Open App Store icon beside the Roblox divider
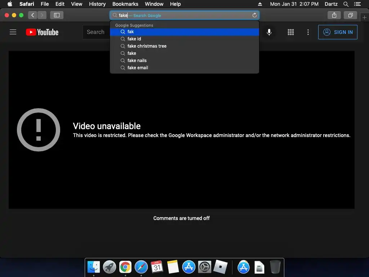The image size is (369, 277). pyautogui.click(x=244, y=267)
